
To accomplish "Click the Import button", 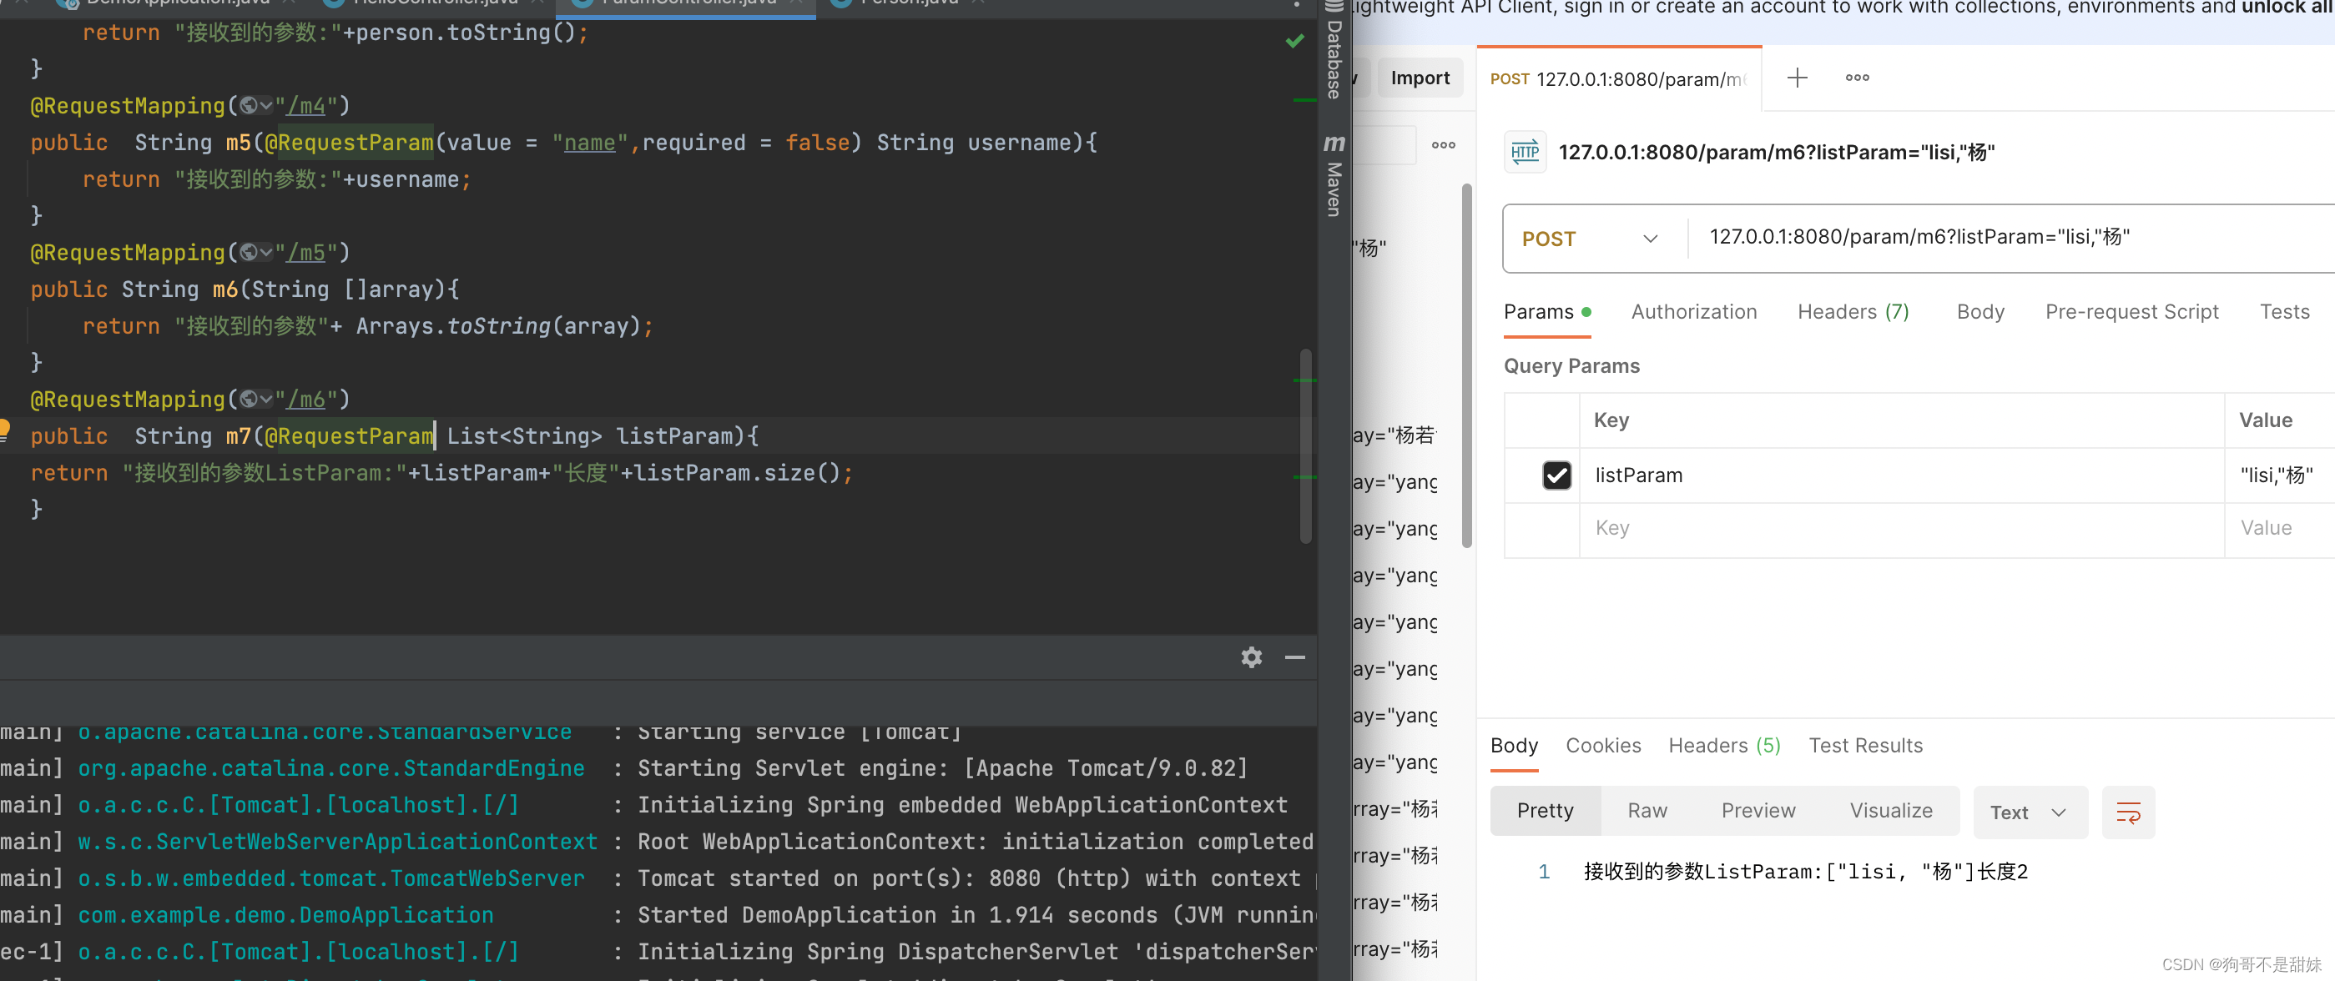I will click(1420, 78).
